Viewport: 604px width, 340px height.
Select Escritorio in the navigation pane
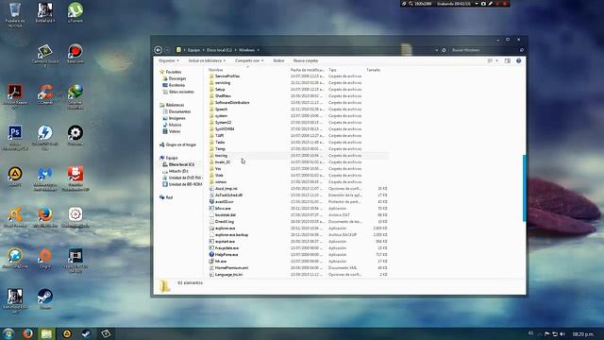point(176,85)
